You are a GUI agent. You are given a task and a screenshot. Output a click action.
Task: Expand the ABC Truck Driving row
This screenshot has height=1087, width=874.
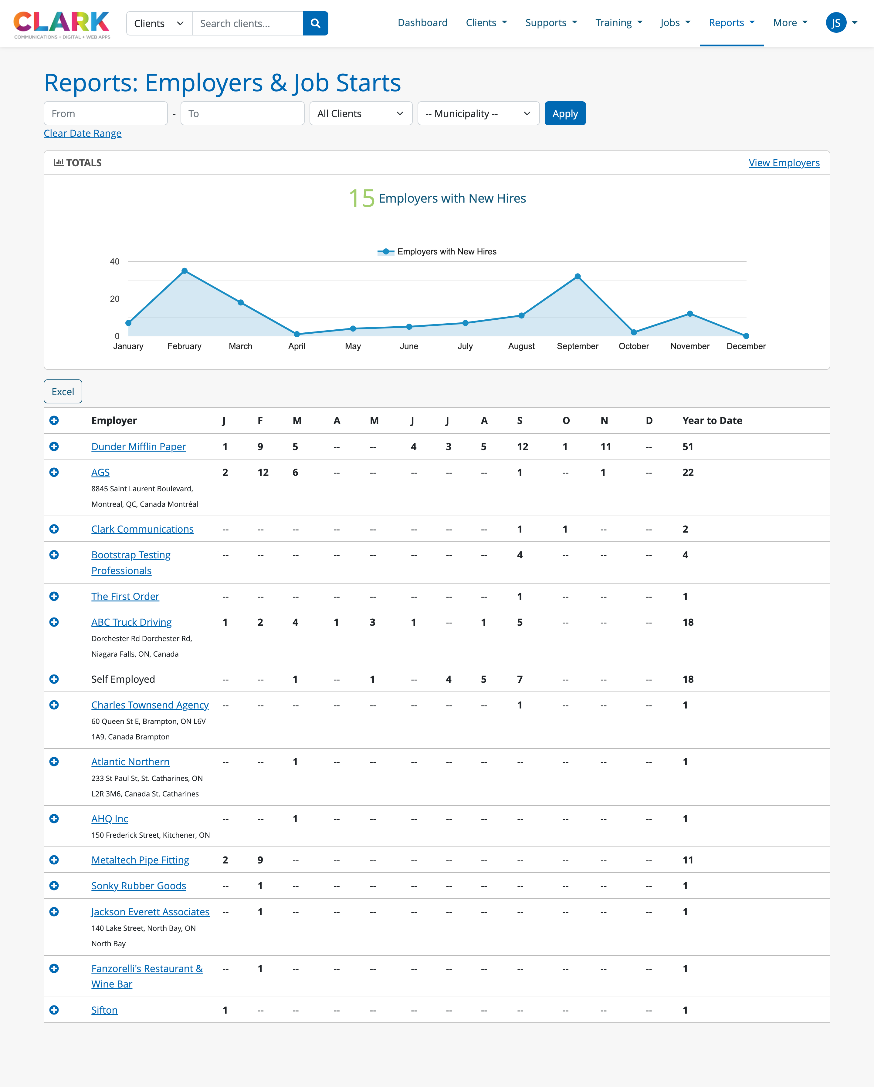click(x=54, y=622)
